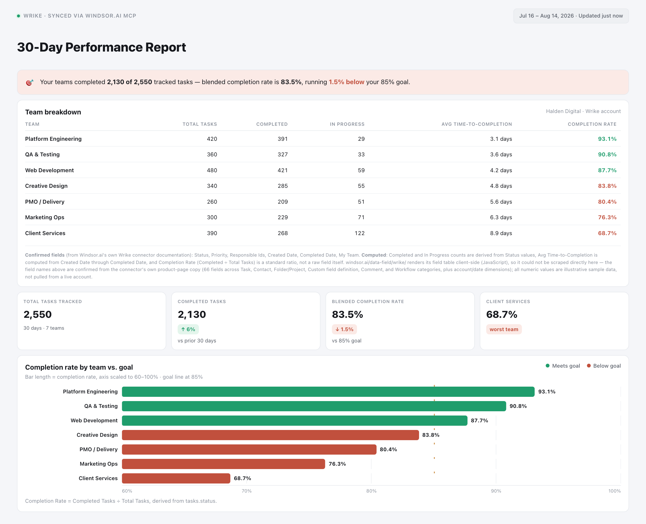Click the Web Development green chart bar

click(x=295, y=420)
